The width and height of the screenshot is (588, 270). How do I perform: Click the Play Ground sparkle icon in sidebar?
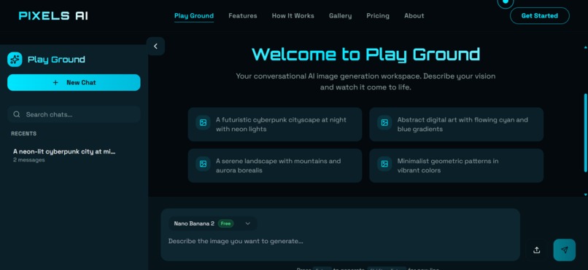coord(15,60)
